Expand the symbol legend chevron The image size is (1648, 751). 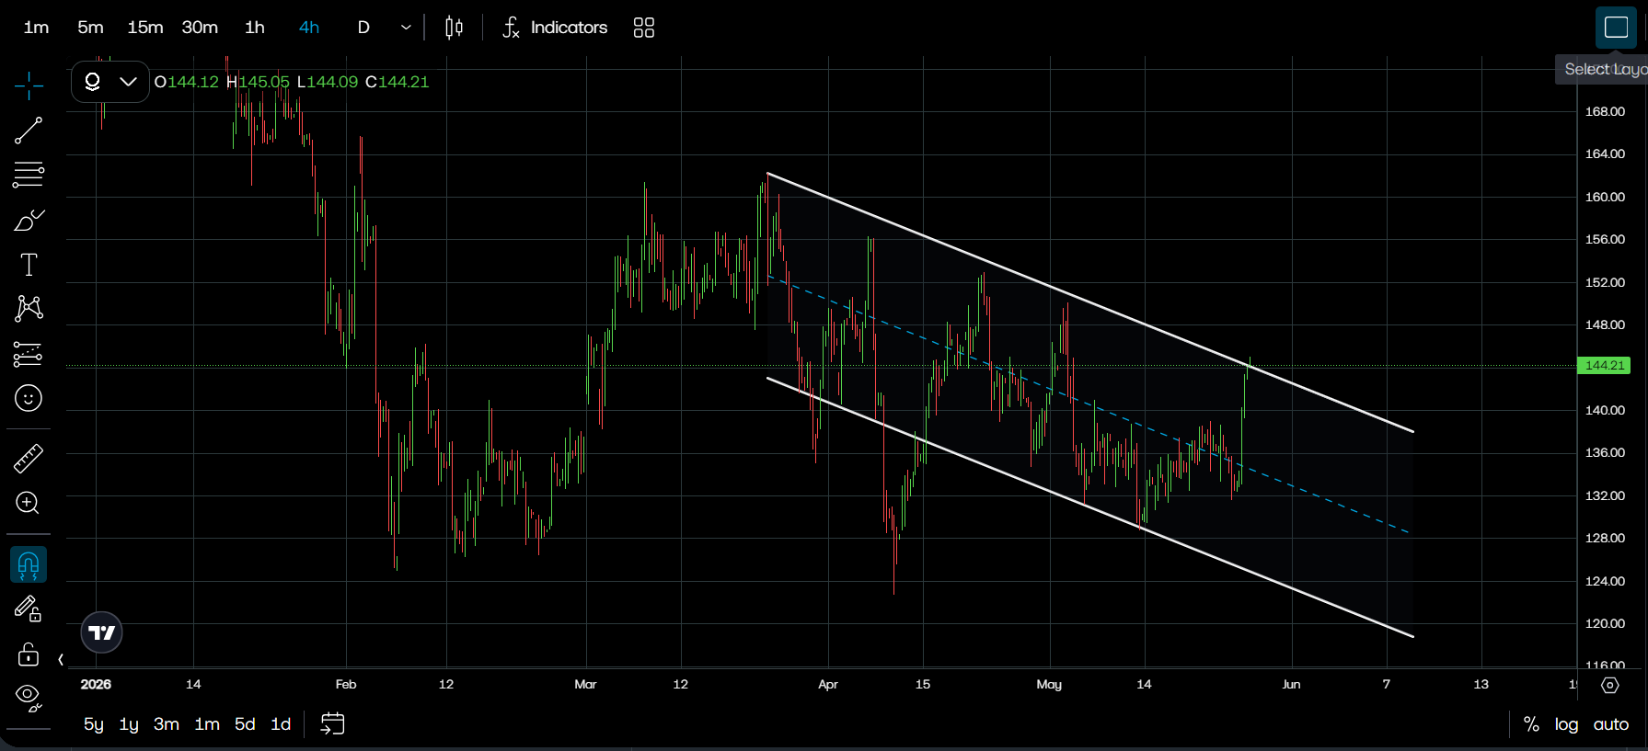[129, 82]
